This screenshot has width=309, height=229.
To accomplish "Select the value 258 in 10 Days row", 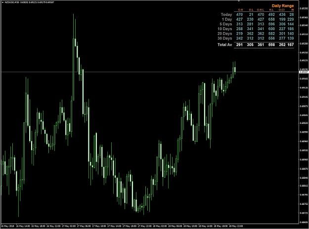I will 239,29.
